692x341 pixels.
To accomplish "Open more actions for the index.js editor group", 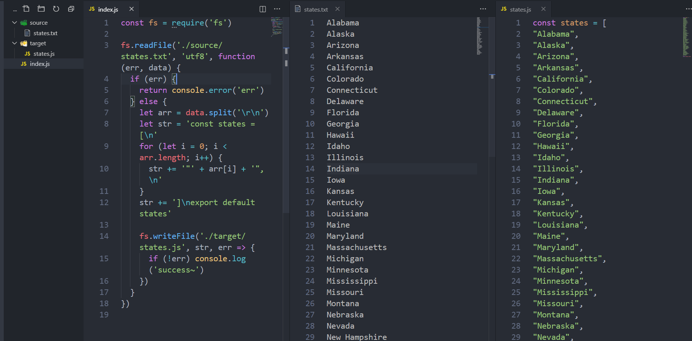I will tap(277, 9).
